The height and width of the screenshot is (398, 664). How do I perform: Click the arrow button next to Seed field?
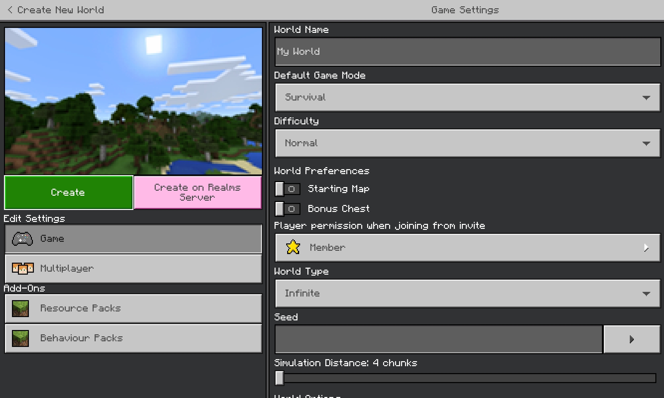point(631,339)
